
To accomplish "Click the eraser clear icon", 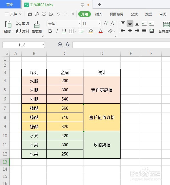I will pos(110,31).
